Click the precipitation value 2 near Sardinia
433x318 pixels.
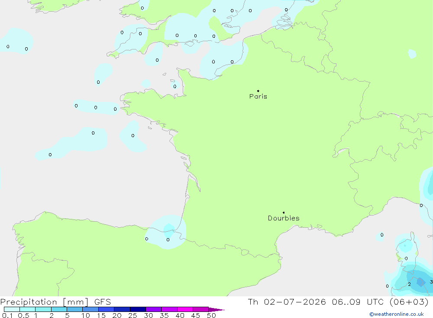[409, 284]
